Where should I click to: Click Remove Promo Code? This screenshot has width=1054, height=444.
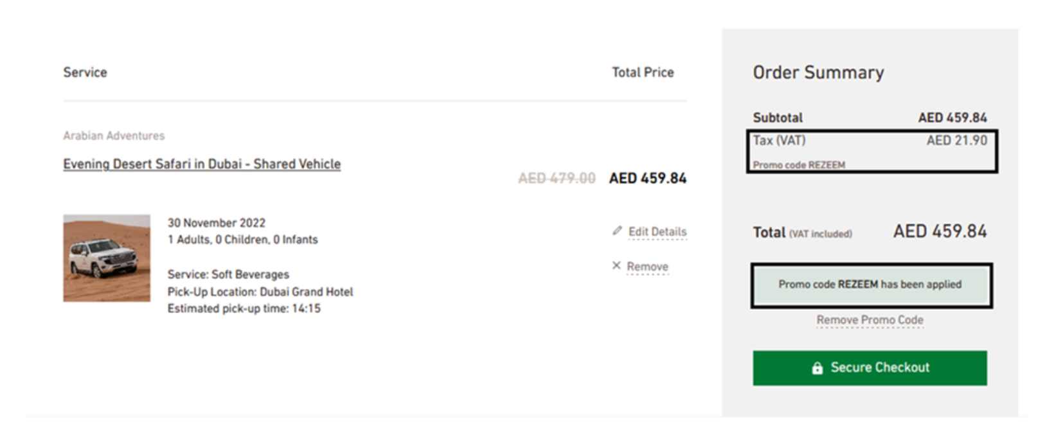(869, 319)
